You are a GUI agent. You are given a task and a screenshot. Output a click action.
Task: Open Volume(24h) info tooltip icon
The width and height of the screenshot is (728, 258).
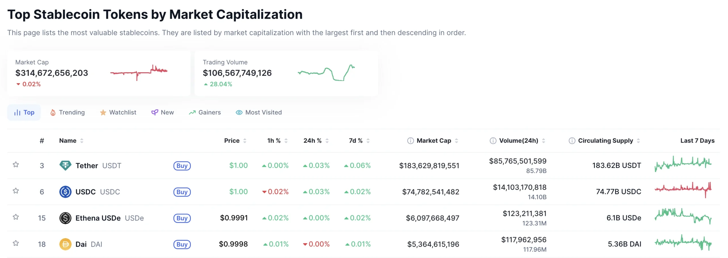point(493,141)
